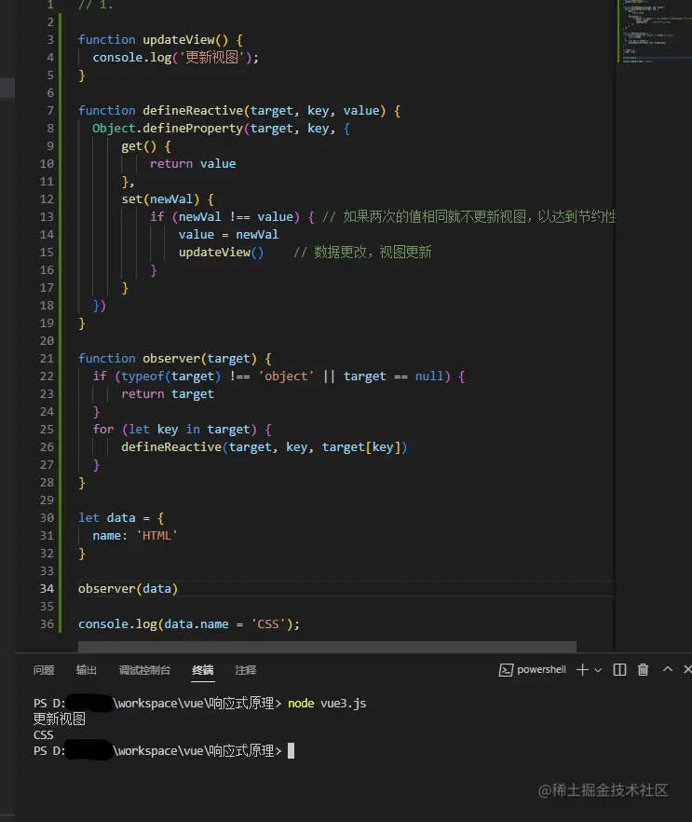Image resolution: width=692 pixels, height=822 pixels.
Task: Click the editor horizontal scrollbar
Action: click(x=327, y=647)
